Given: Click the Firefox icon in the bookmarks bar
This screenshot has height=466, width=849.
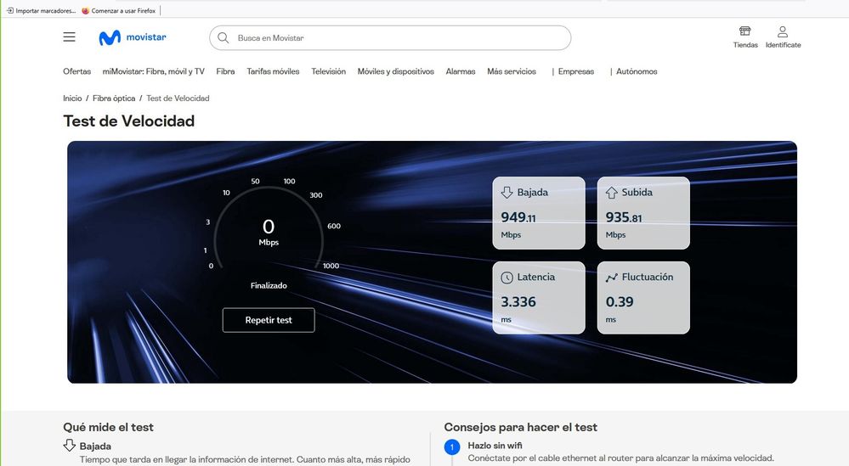Looking at the screenshot, I should 85,11.
